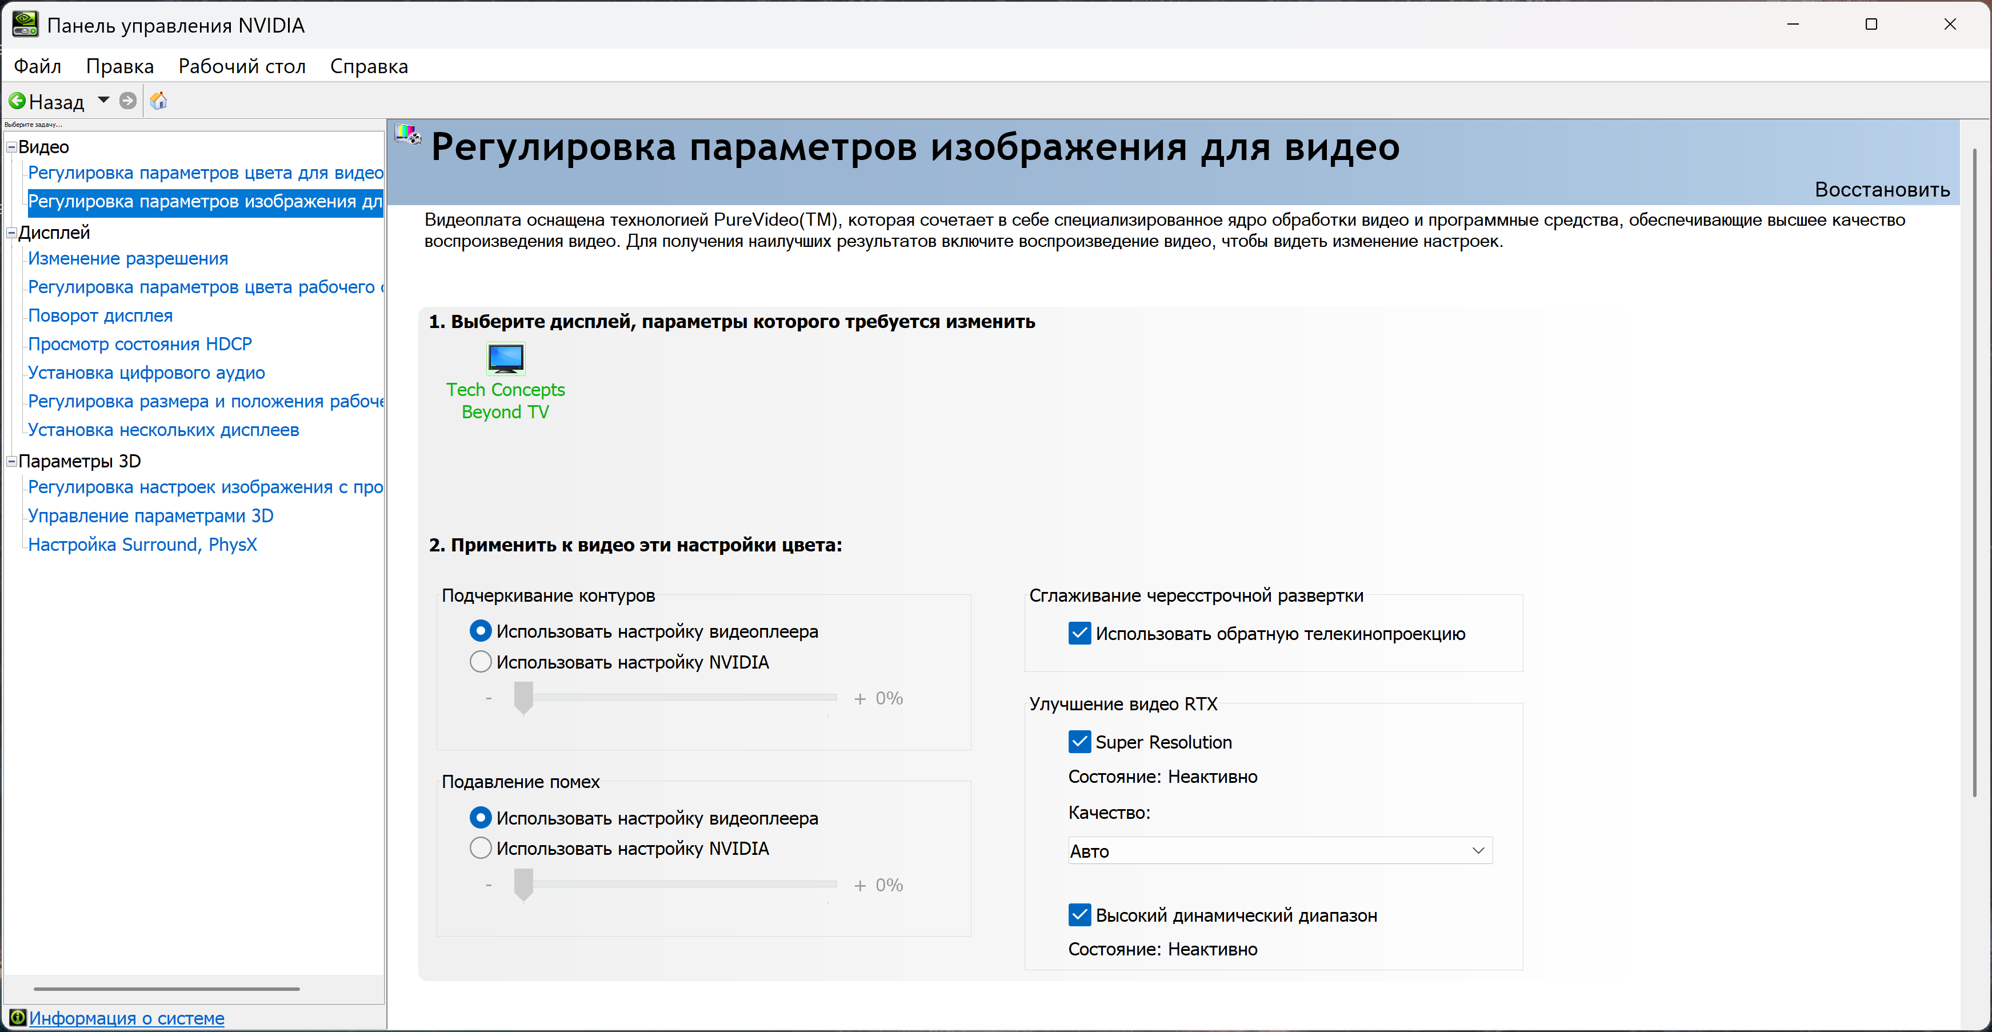Click the Подавление помех slider track

(681, 883)
